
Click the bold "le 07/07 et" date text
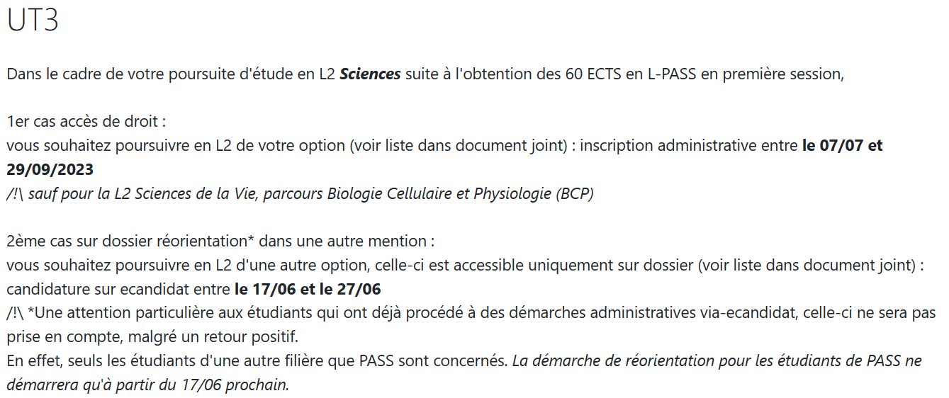(842, 146)
